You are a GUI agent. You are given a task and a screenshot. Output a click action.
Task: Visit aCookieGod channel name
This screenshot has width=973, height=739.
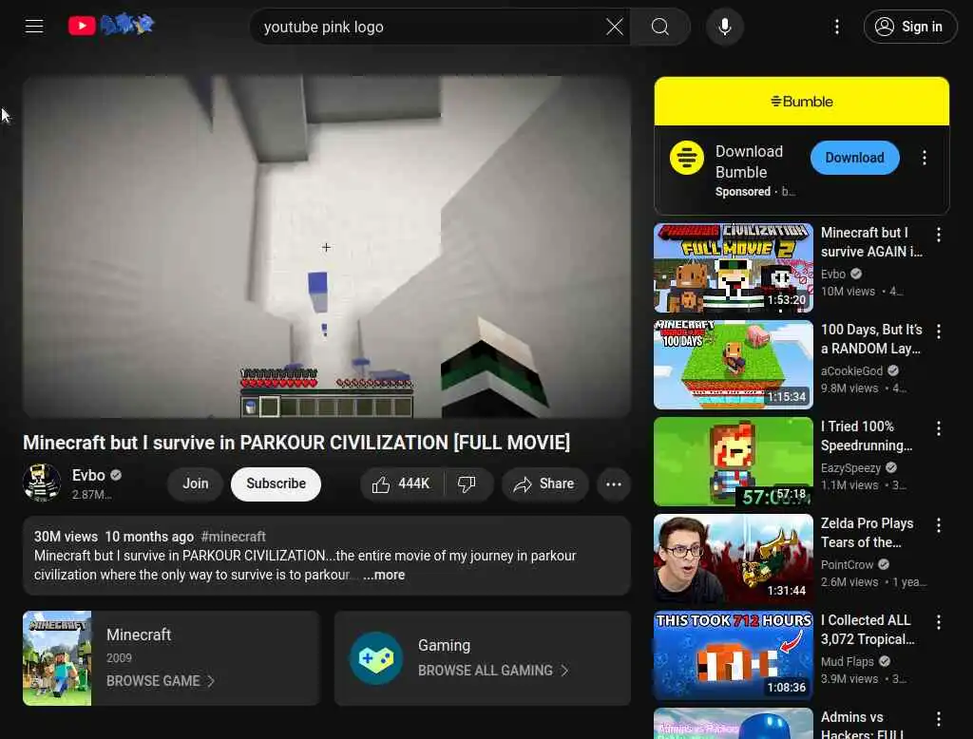pyautogui.click(x=851, y=371)
